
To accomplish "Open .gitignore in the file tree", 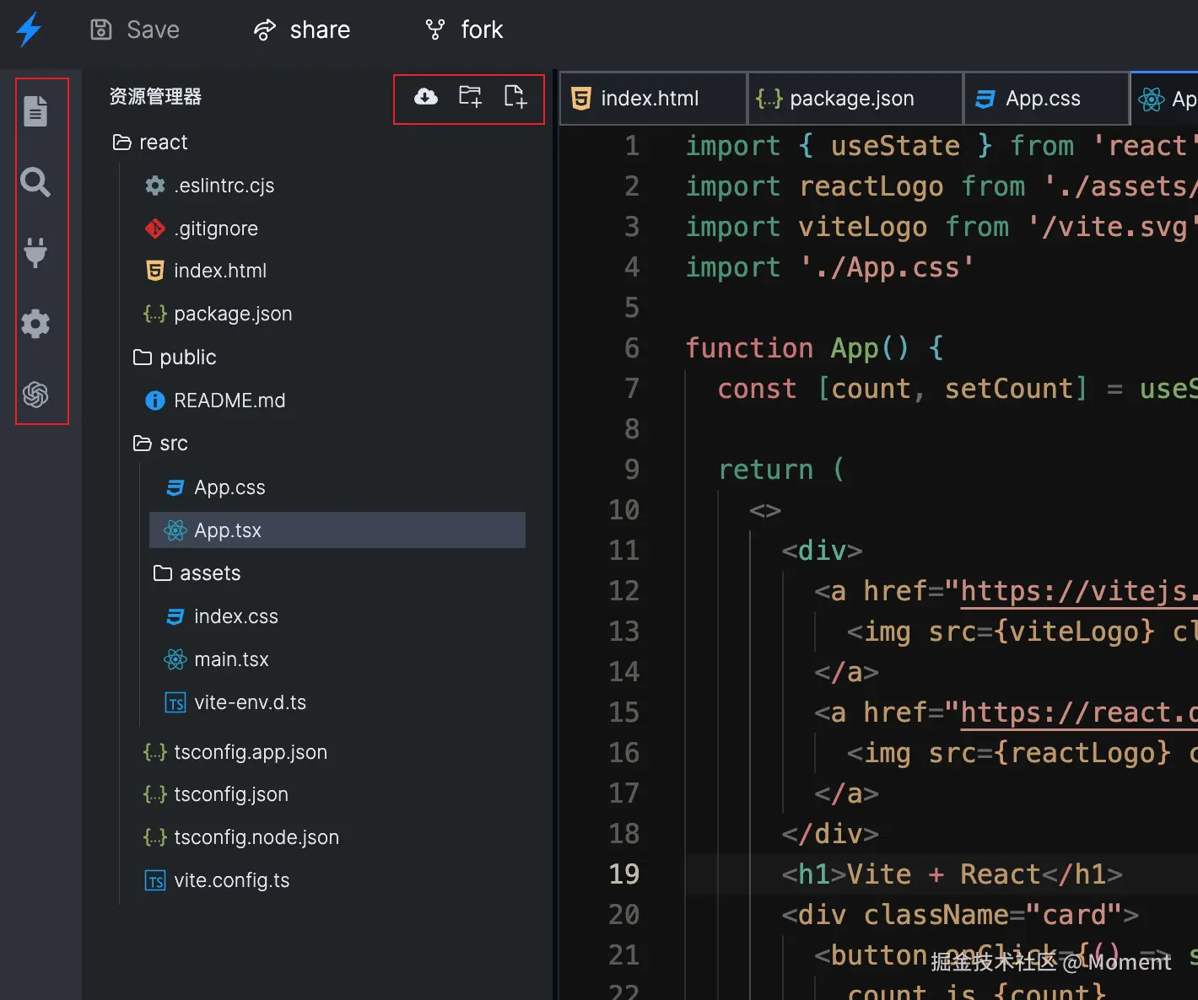I will [201, 228].
